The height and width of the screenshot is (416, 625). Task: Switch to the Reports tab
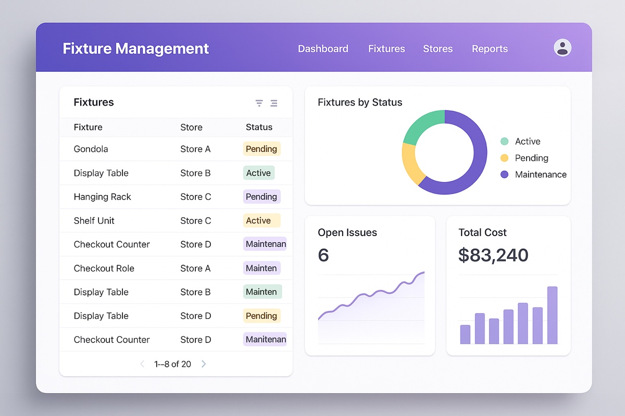(490, 48)
